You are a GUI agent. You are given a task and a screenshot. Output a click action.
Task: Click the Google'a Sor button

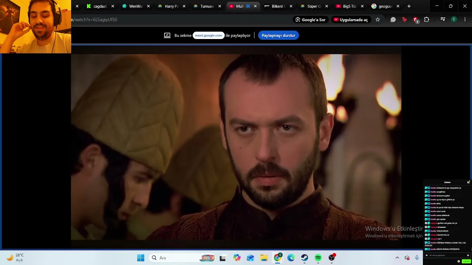pyautogui.click(x=310, y=20)
